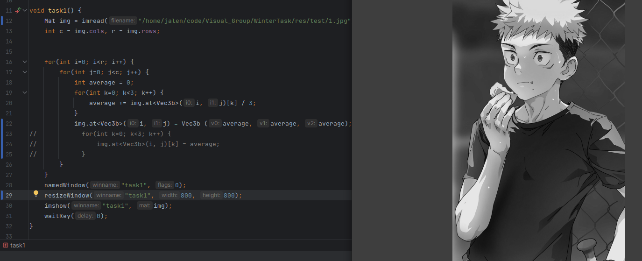Collapse the for-k loop fold arrow on line 19

coord(25,92)
